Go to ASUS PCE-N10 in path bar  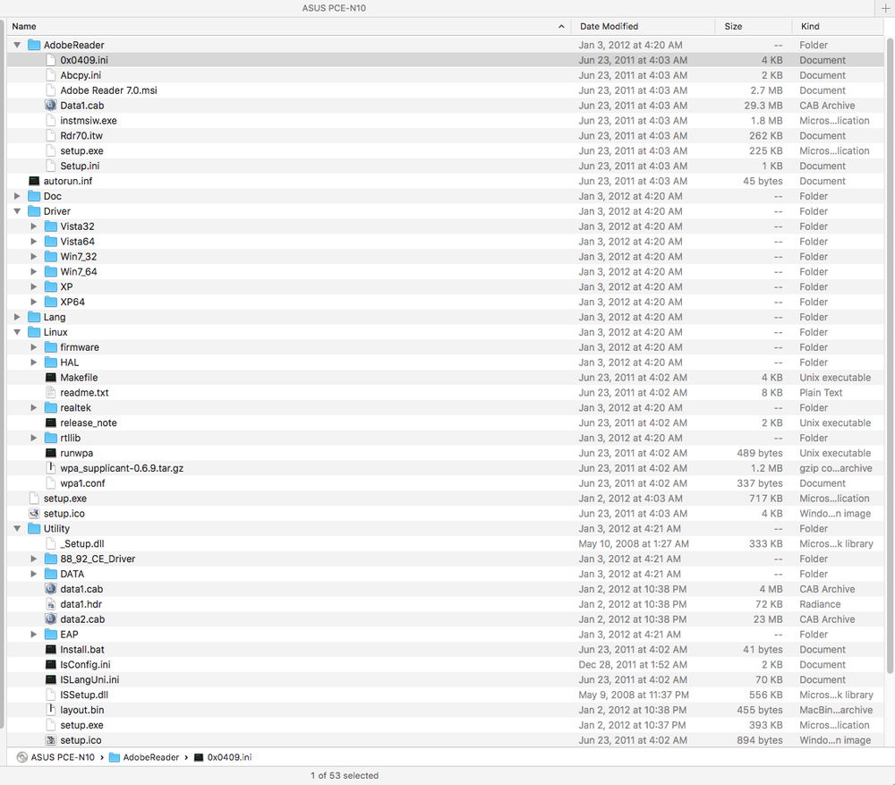click(x=61, y=757)
